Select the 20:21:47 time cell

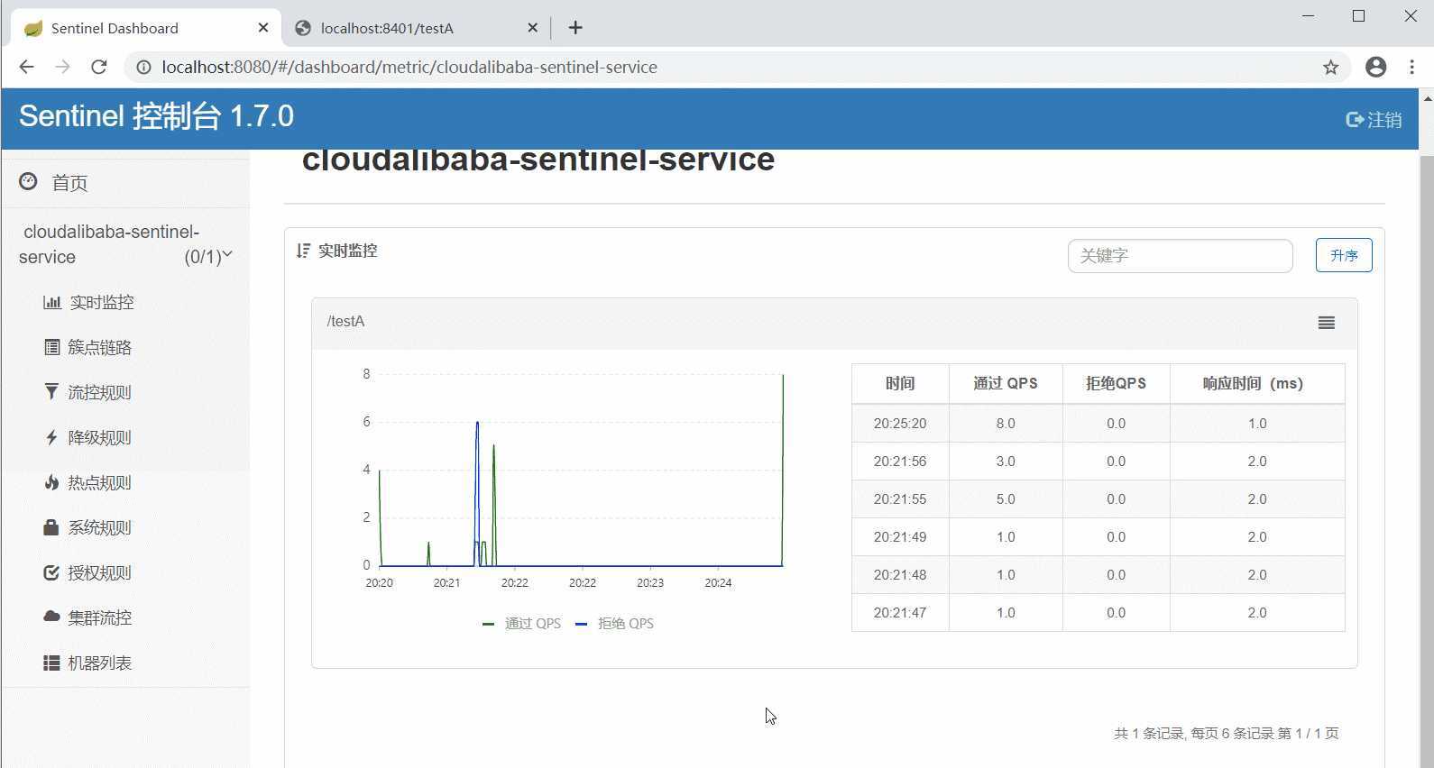pos(900,612)
